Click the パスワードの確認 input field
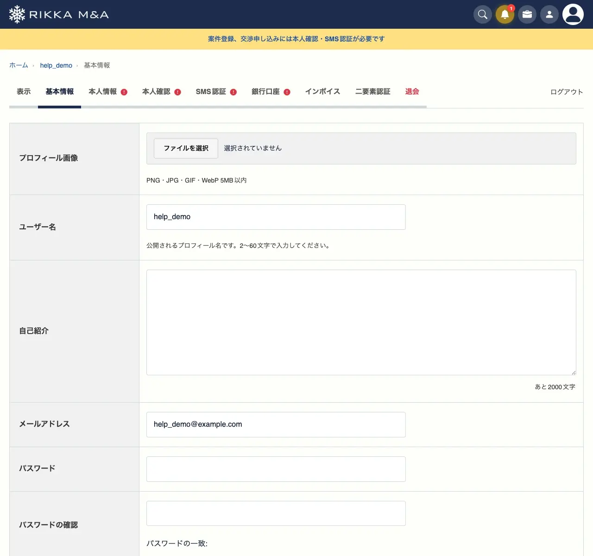 click(x=276, y=513)
